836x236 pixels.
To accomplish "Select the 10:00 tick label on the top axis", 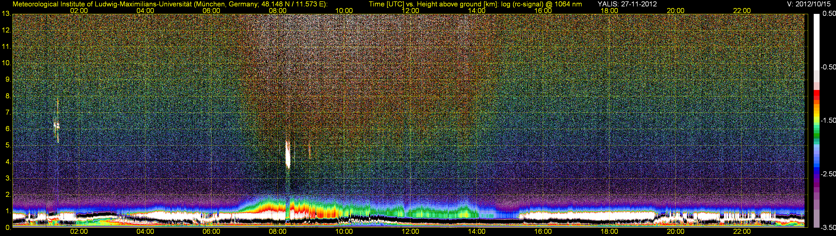I will tap(344, 11).
